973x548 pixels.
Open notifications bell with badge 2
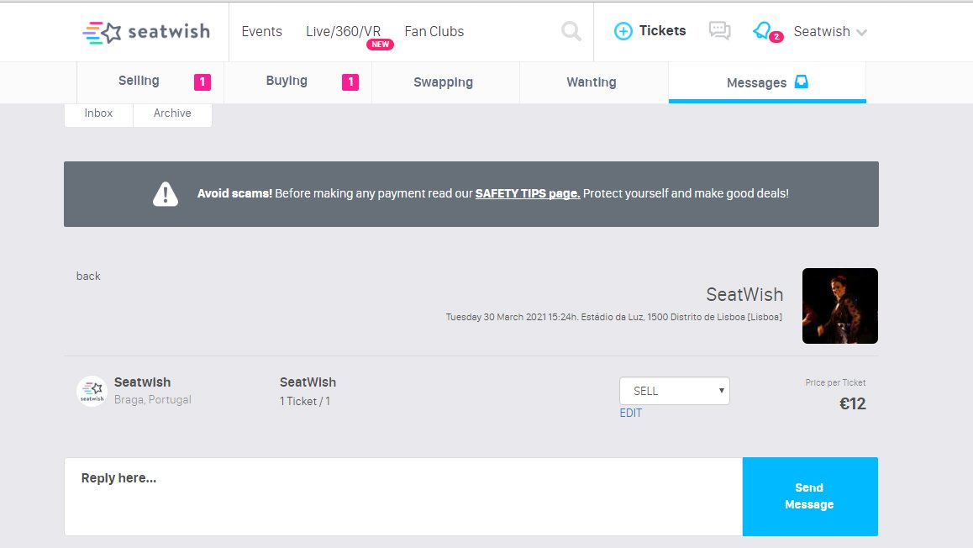(766, 31)
